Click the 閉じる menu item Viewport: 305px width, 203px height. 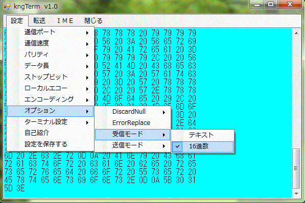[93, 20]
